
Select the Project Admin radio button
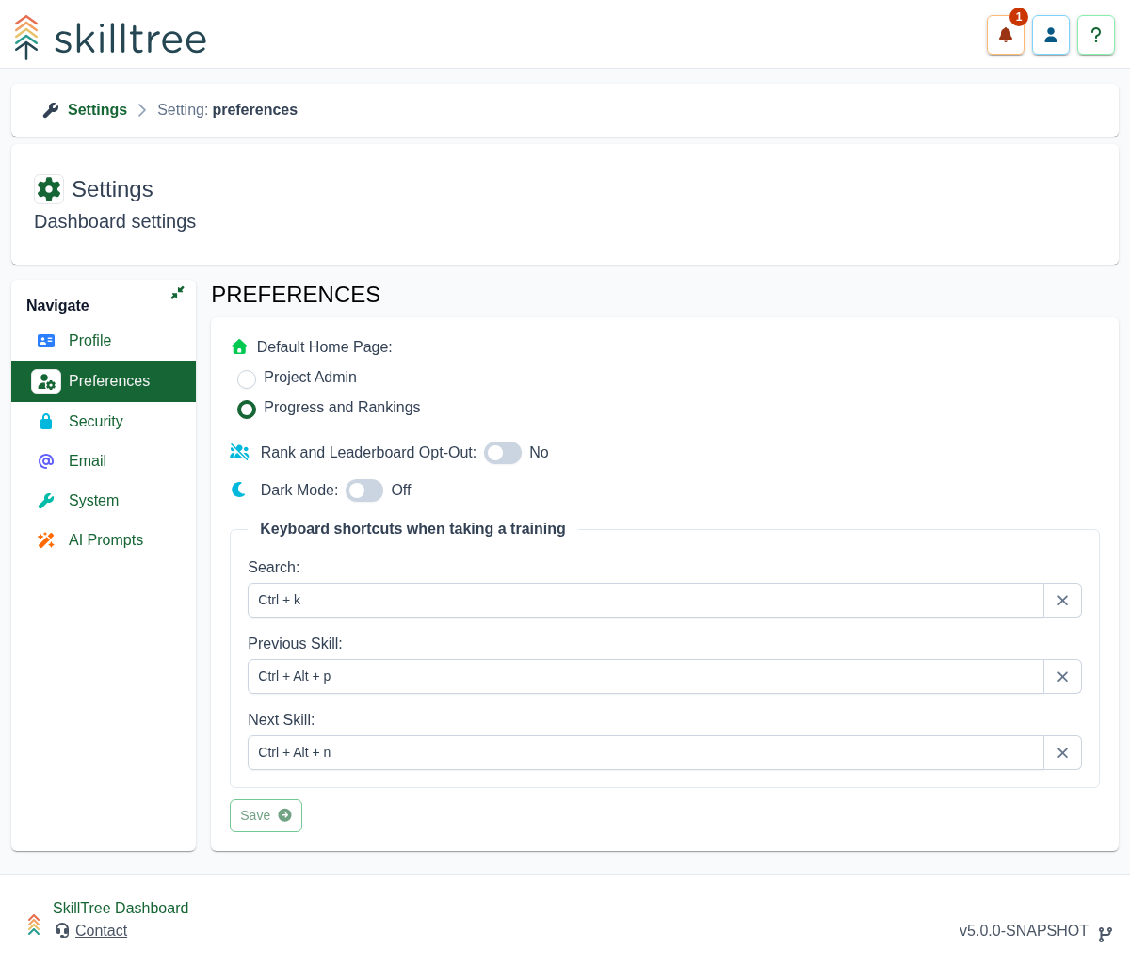(247, 379)
